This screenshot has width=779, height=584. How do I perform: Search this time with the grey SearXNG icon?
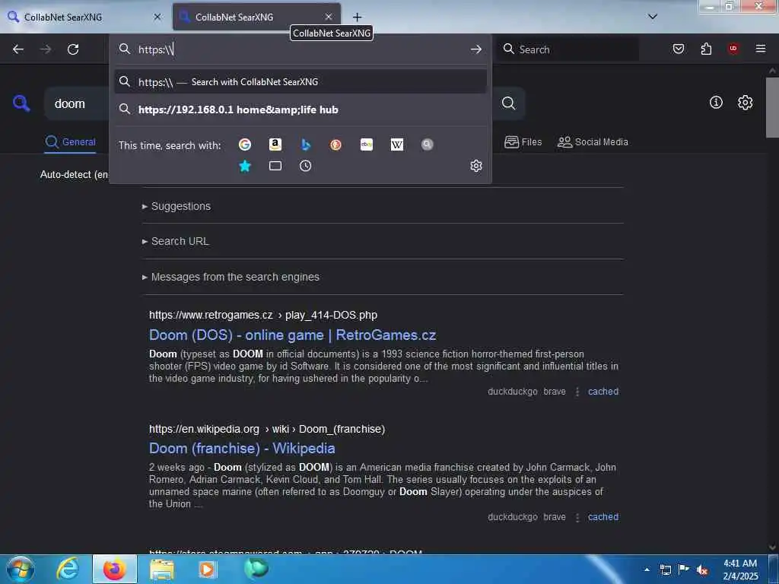coord(428,144)
